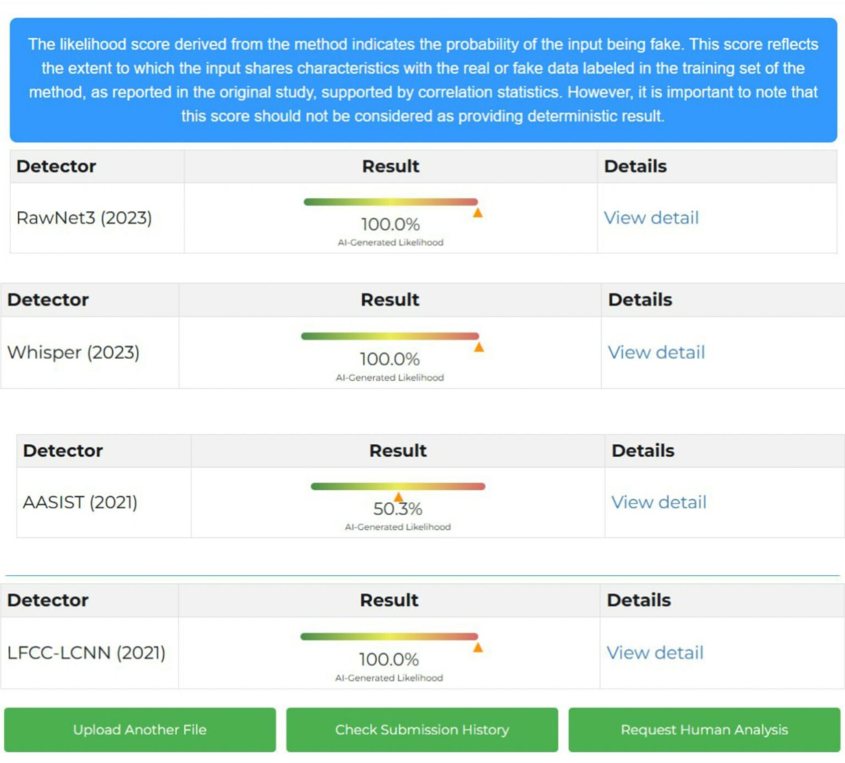
Task: Open View detail for RawNet3 (2023)
Action: coord(651,218)
